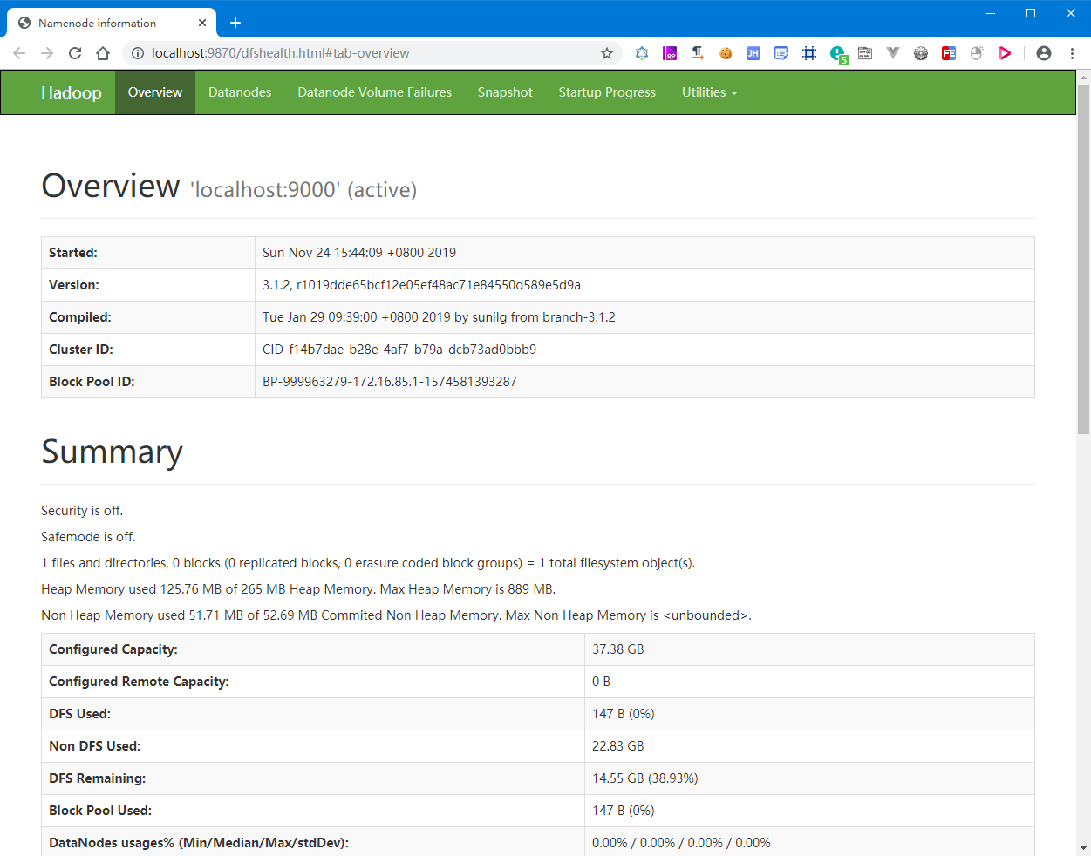The height and width of the screenshot is (856, 1091).
Task: Open the crop frame screenshot extension
Action: (809, 53)
